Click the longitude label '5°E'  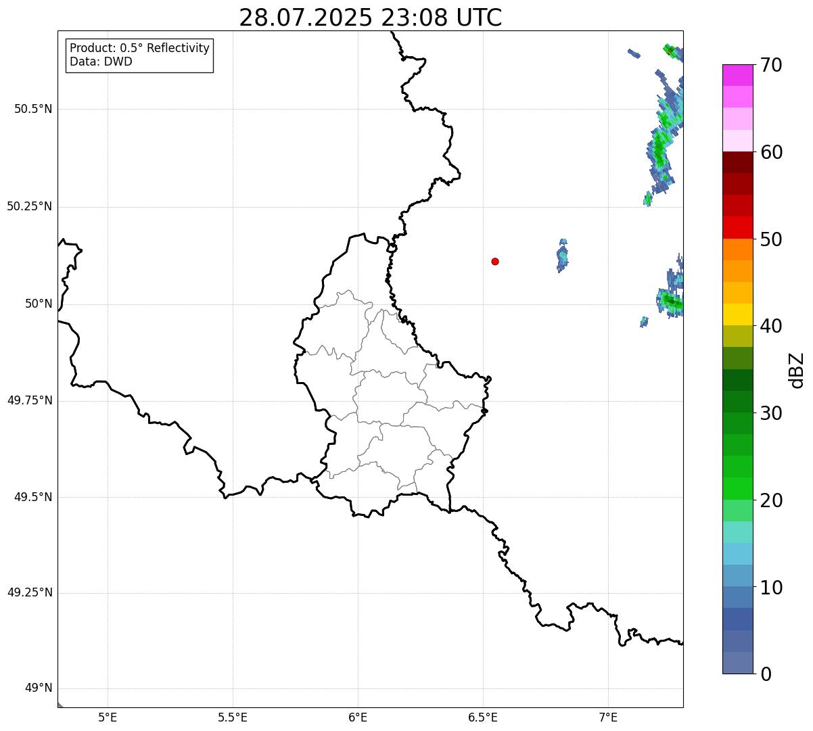coord(108,717)
